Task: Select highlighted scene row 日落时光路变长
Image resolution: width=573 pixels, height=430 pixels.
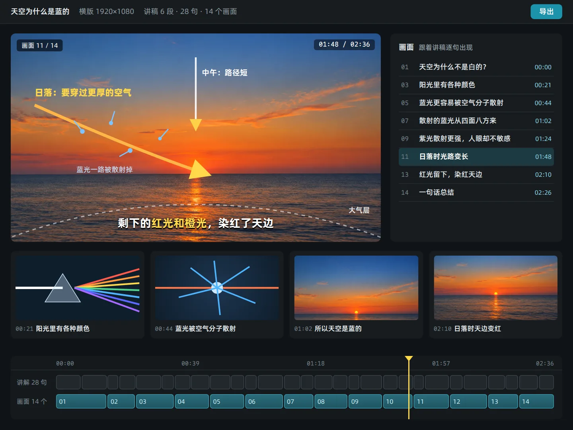Action: coord(476,156)
